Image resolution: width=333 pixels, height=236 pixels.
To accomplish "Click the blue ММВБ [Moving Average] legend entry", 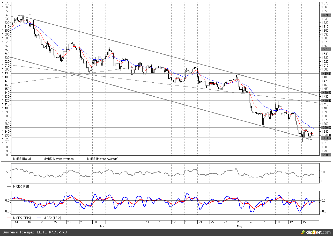I will point(102,159).
